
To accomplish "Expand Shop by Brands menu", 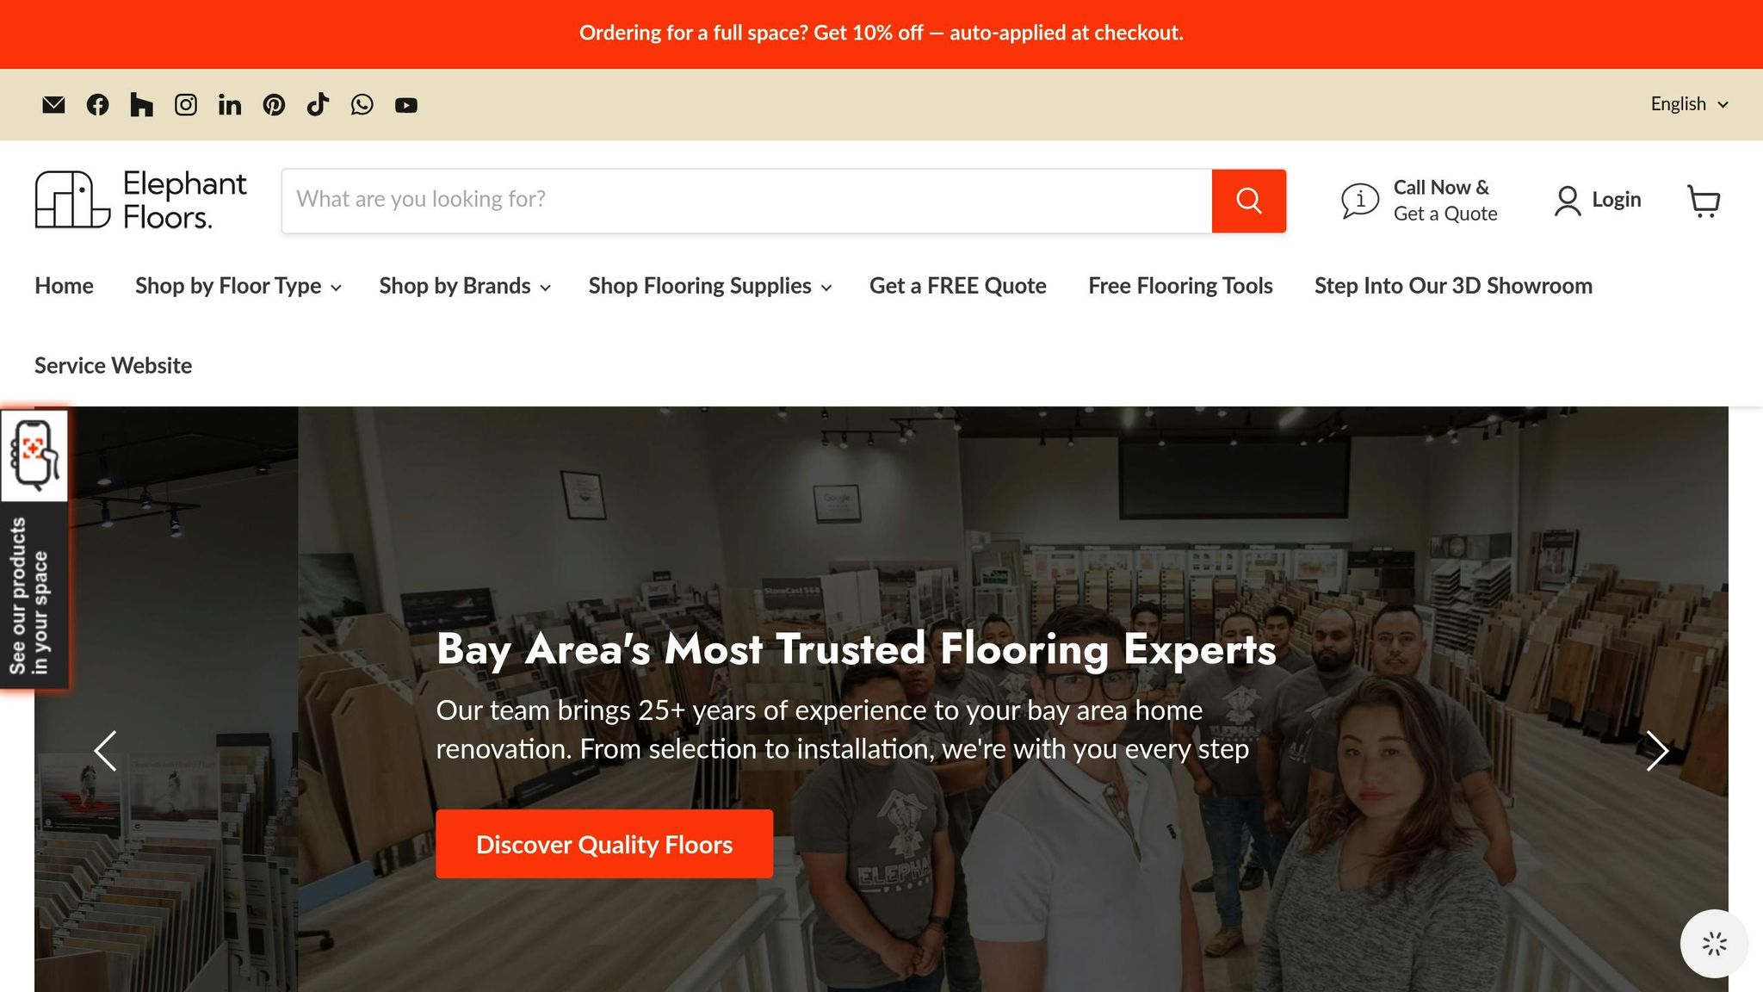I will tap(465, 286).
